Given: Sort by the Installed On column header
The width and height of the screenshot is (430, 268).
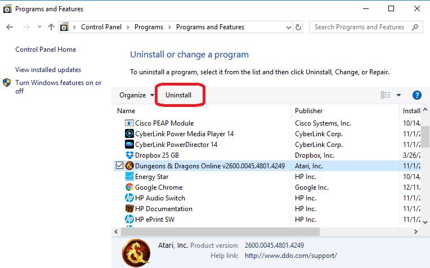Looking at the screenshot, I should [411, 111].
